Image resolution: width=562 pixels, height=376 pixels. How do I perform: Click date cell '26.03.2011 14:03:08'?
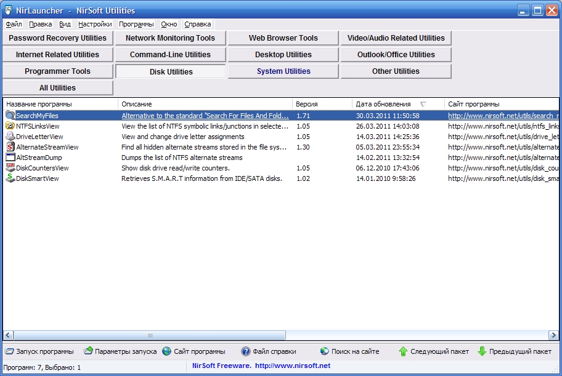pyautogui.click(x=388, y=126)
